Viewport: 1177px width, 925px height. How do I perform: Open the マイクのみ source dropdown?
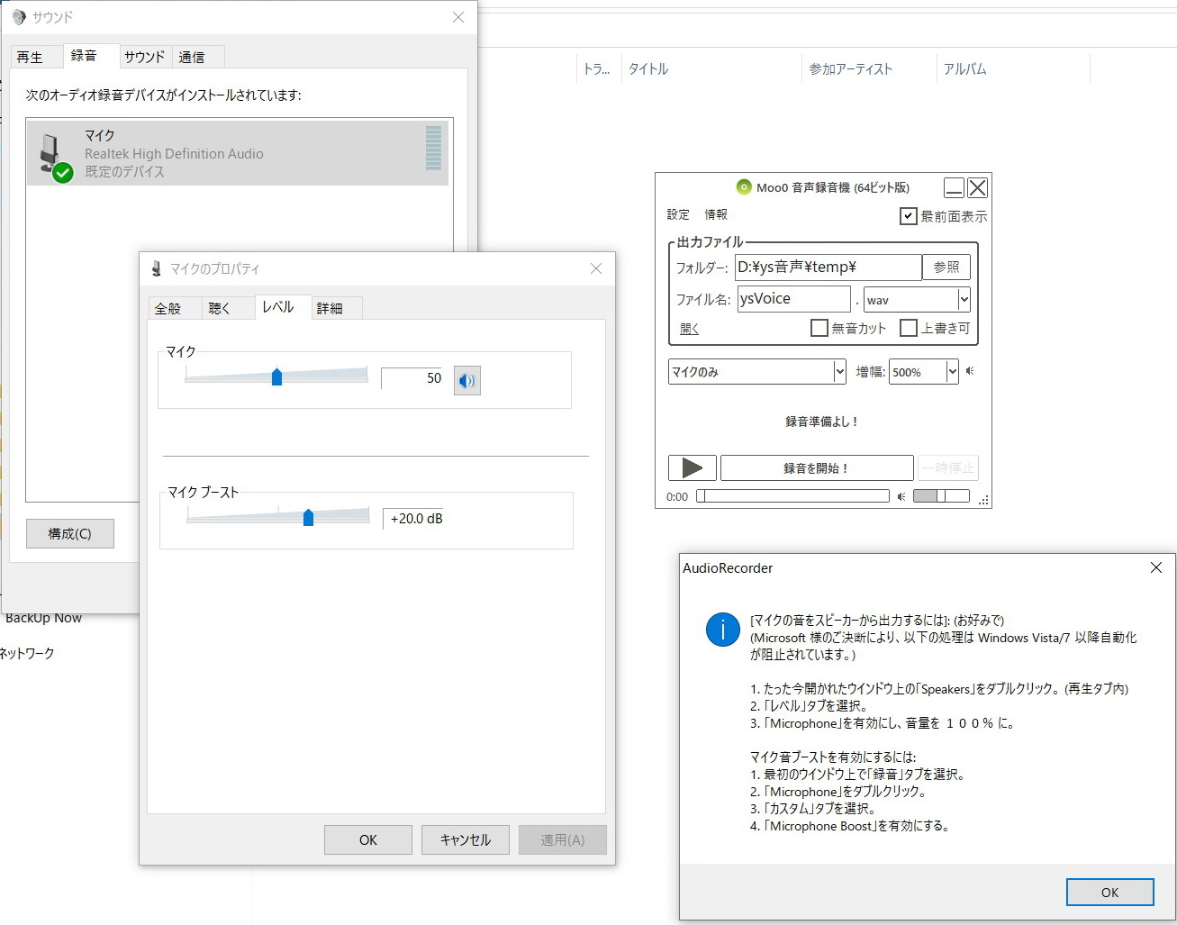click(x=839, y=371)
